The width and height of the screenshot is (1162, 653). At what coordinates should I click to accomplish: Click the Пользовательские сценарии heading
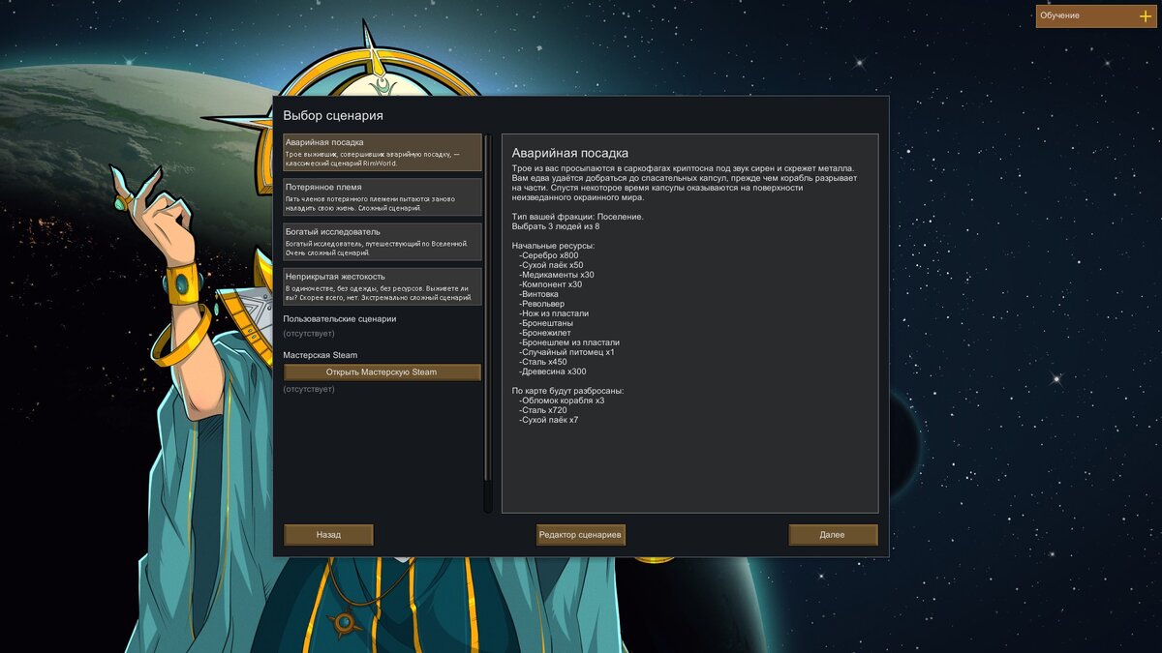339,319
